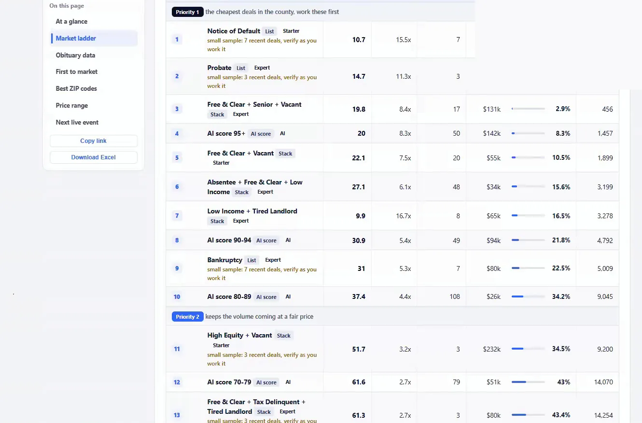Select AI score 80-89 row title
642x423 pixels.
pyautogui.click(x=229, y=296)
